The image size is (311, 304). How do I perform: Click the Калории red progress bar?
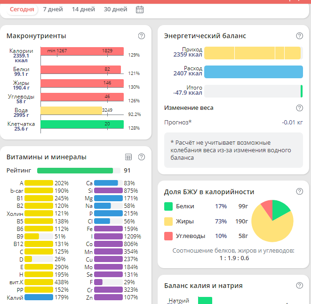coord(82,51)
